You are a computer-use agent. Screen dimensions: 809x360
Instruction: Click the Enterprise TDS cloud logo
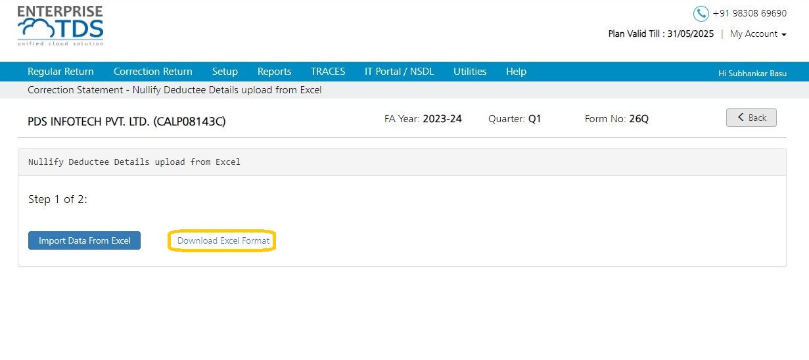(x=60, y=26)
